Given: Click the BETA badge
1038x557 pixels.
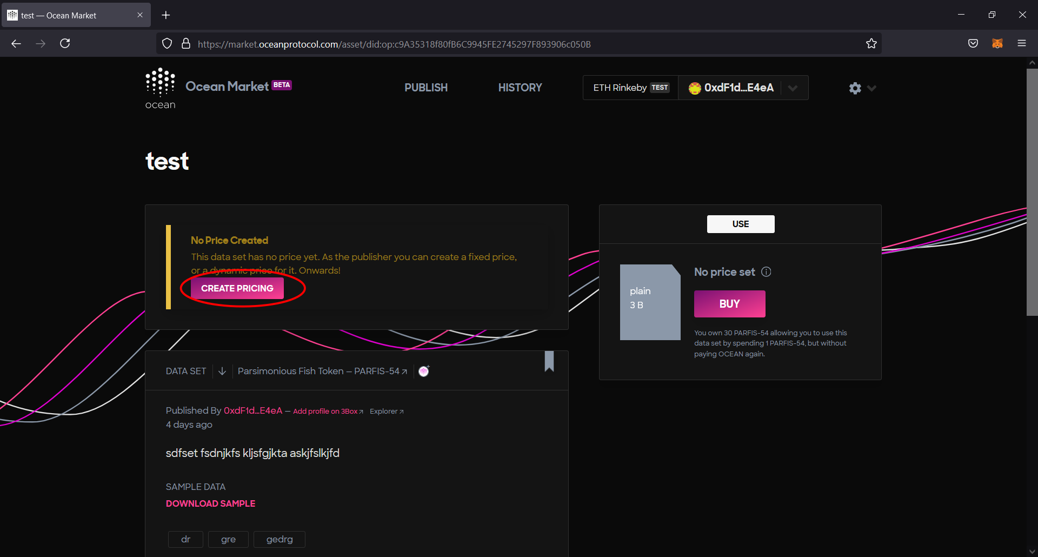Looking at the screenshot, I should point(282,85).
